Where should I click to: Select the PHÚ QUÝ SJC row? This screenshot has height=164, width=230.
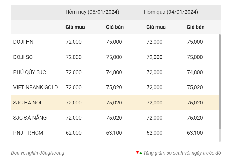pyautogui.click(x=115, y=72)
